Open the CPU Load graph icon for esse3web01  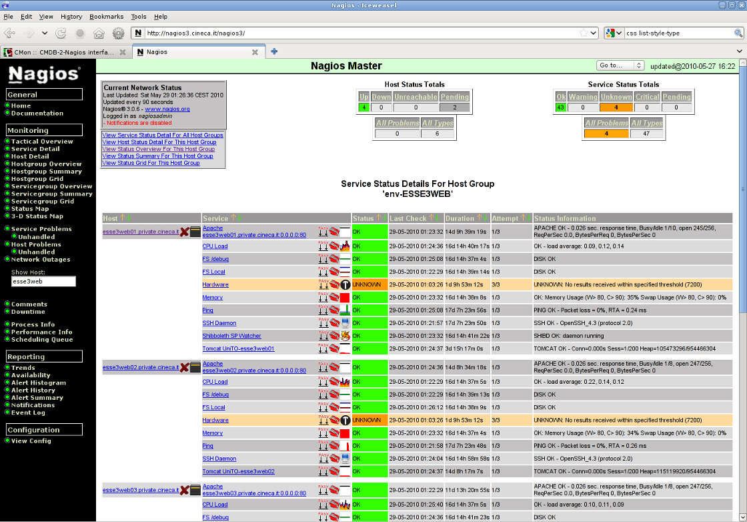(x=345, y=246)
